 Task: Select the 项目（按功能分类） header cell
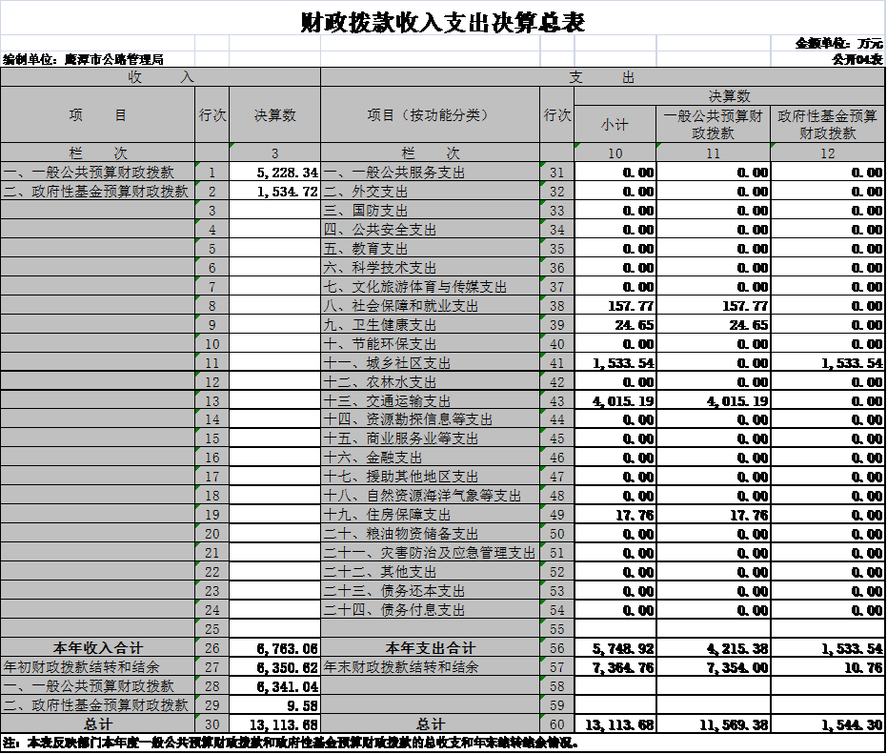coord(430,115)
